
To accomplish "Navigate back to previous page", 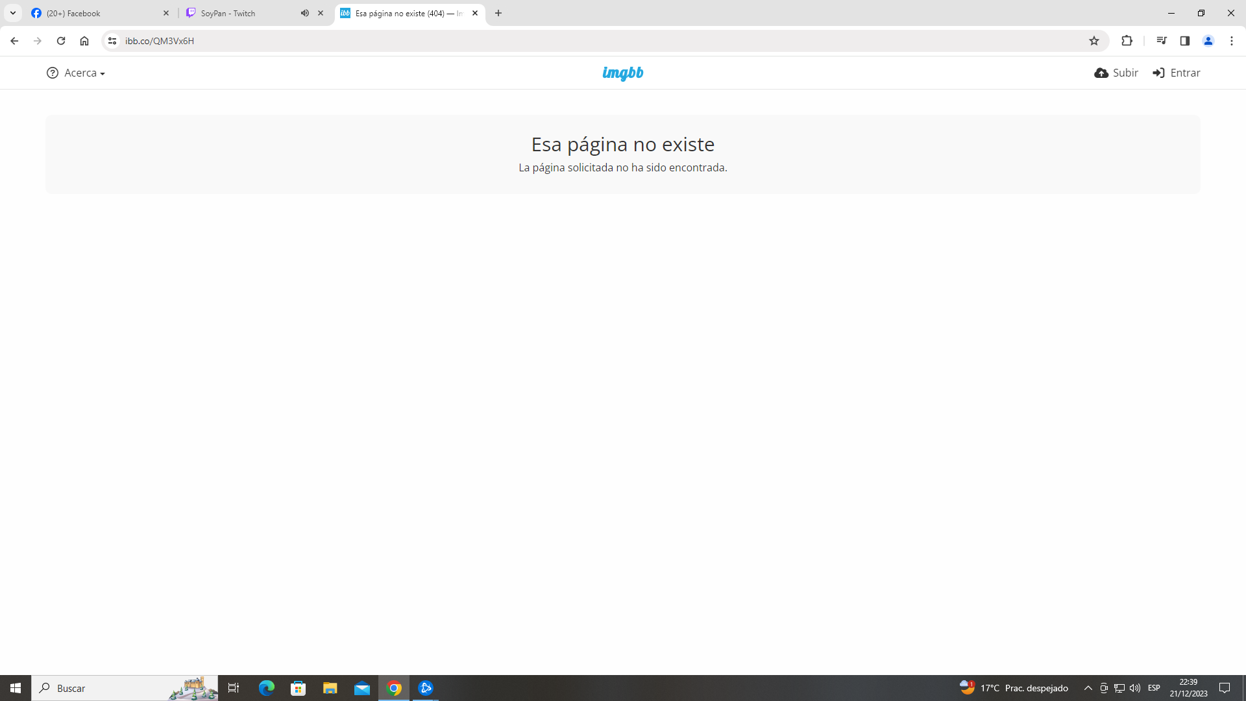I will [x=14, y=41].
